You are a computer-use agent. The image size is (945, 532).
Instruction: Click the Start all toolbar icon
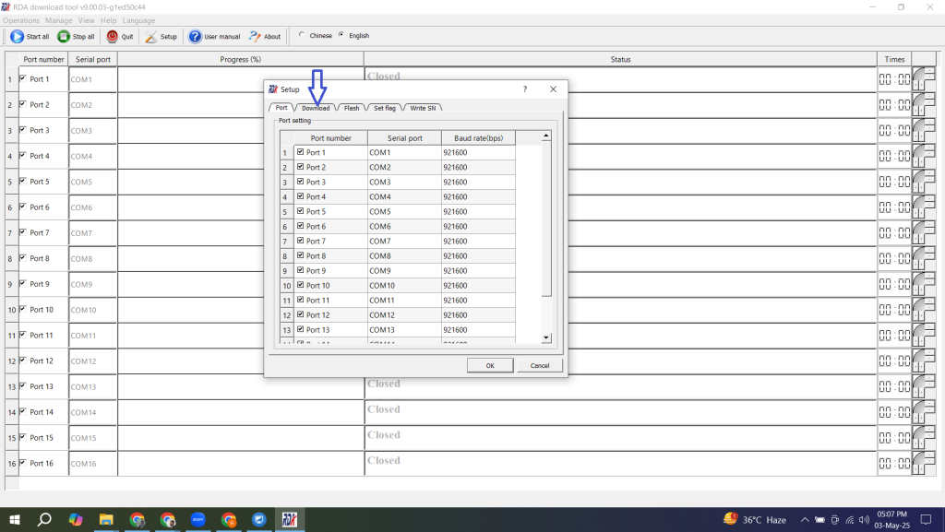point(18,37)
